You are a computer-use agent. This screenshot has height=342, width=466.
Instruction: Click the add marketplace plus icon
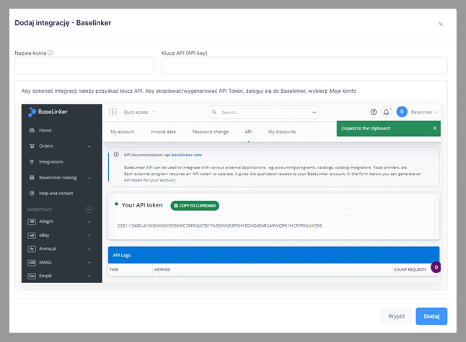coord(89,210)
